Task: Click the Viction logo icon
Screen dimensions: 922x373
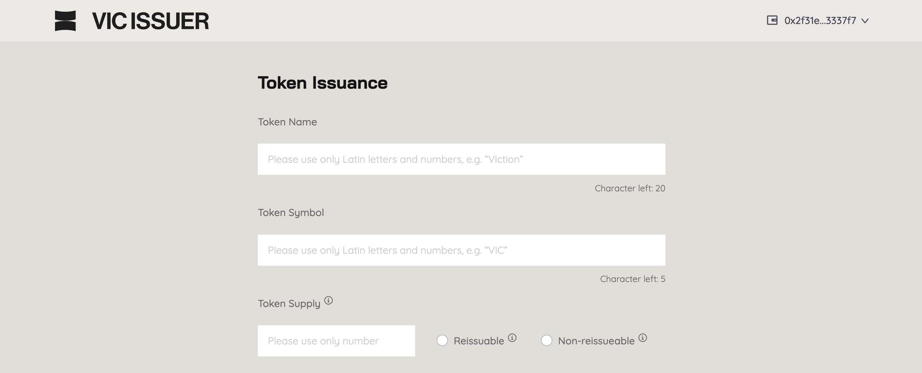Action: 65,21
